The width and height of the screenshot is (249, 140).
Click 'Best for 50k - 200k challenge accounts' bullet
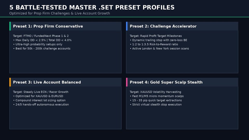(42, 48)
